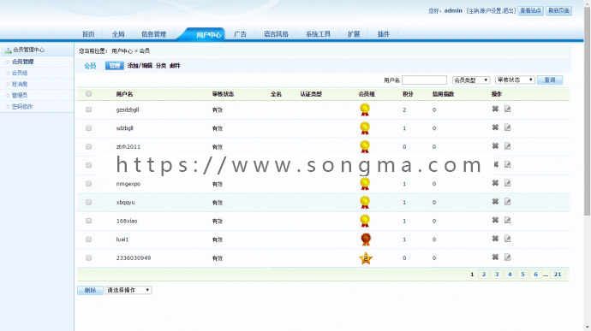Image resolution: width=591 pixels, height=331 pixels.
Task: Open edit icon for 2336030949
Action: [507, 257]
